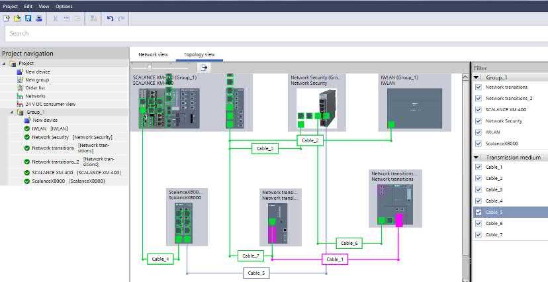This screenshot has width=548, height=282.
Task: Toggle the IWLAN filter checkbox
Action: pyautogui.click(x=479, y=132)
